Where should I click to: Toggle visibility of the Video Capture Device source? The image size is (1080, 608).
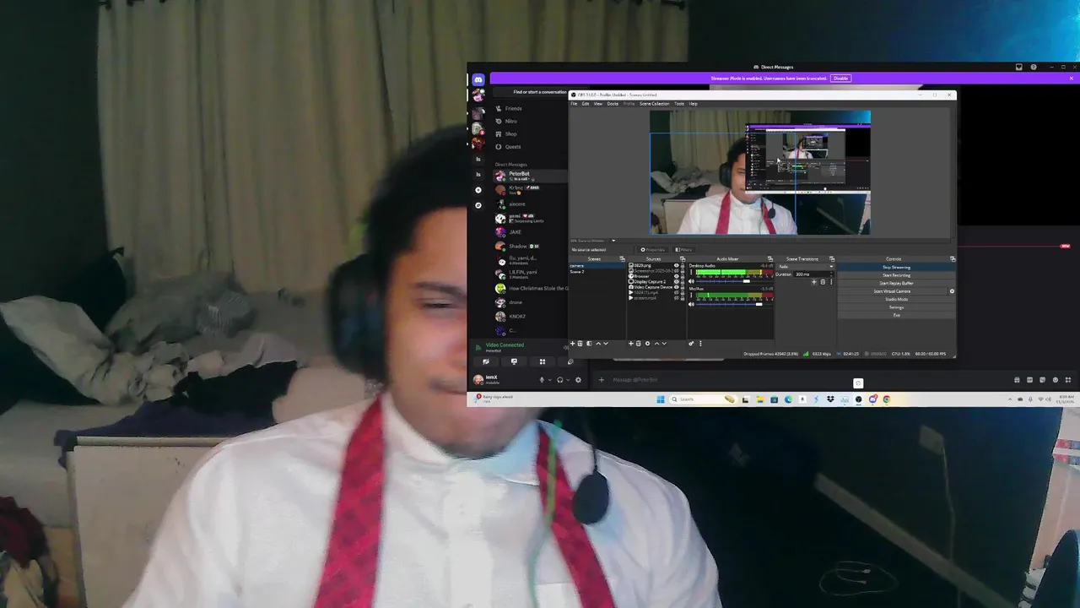[677, 287]
